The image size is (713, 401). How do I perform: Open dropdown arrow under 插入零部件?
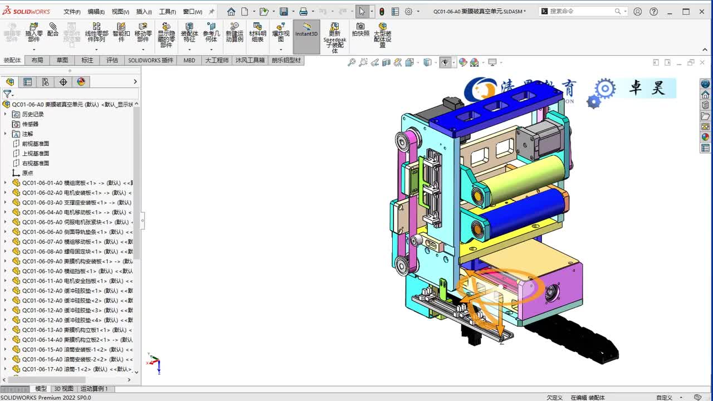pos(34,49)
